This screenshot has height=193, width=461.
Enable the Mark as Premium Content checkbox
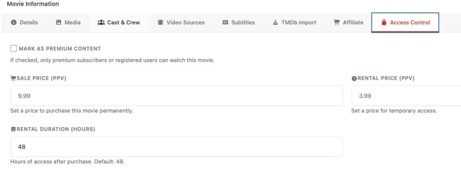coord(14,49)
